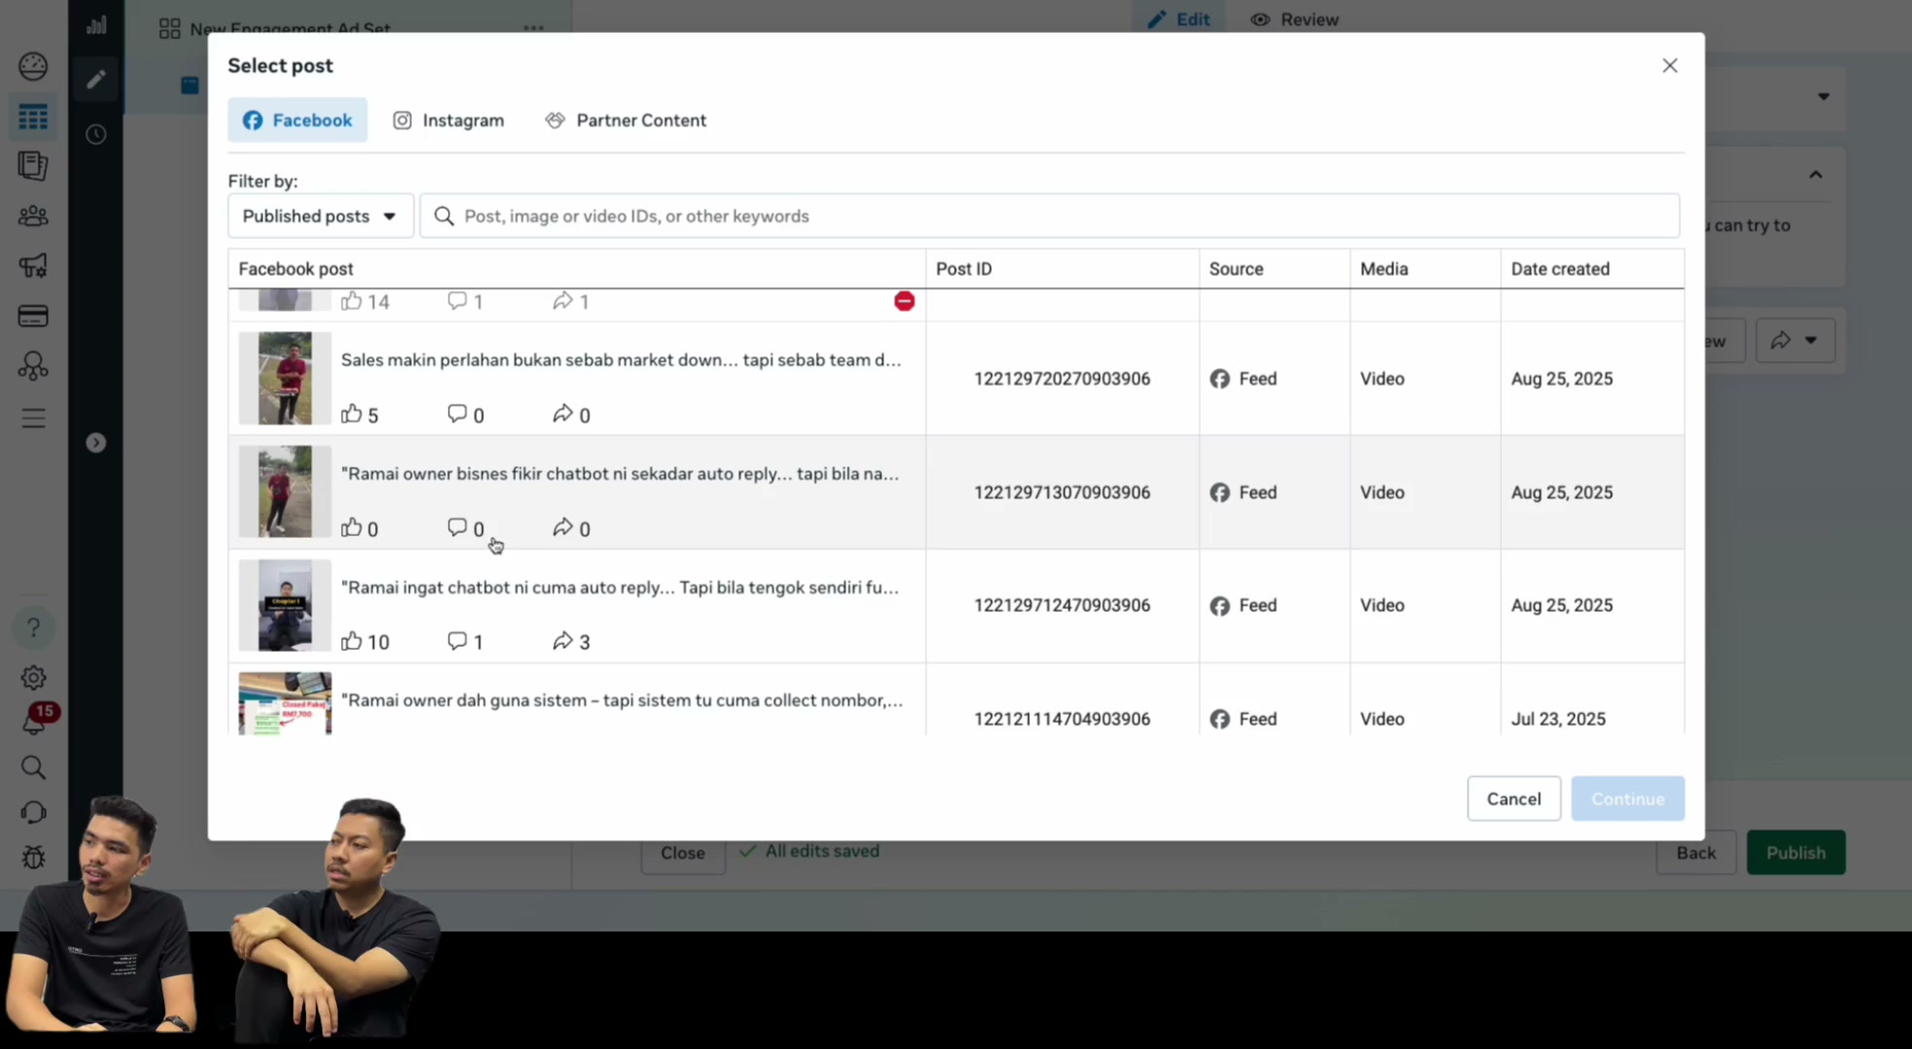Click the post search keywords field
This screenshot has width=1912, height=1049.
click(1049, 216)
